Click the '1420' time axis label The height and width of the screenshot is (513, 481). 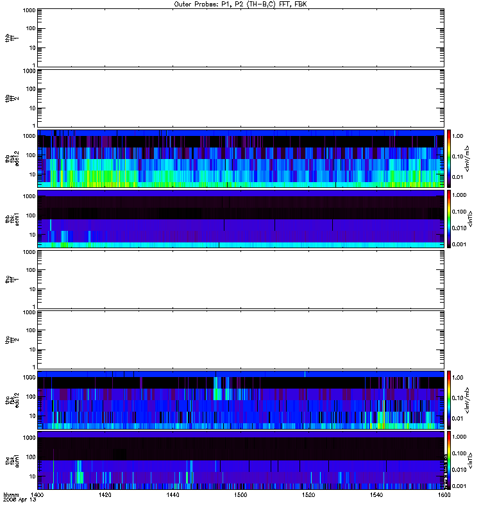pos(105,494)
